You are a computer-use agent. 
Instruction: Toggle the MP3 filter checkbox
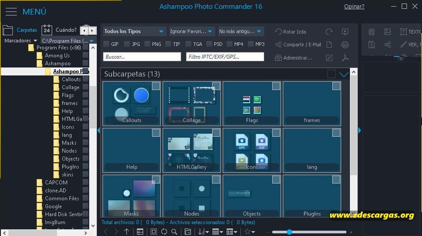251,44
